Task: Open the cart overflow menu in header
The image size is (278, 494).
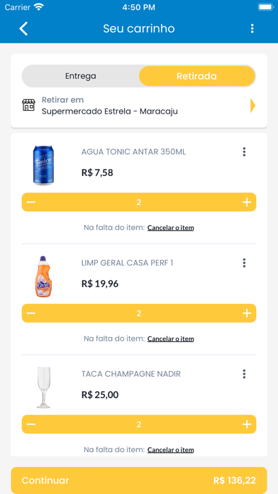Action: tap(252, 28)
